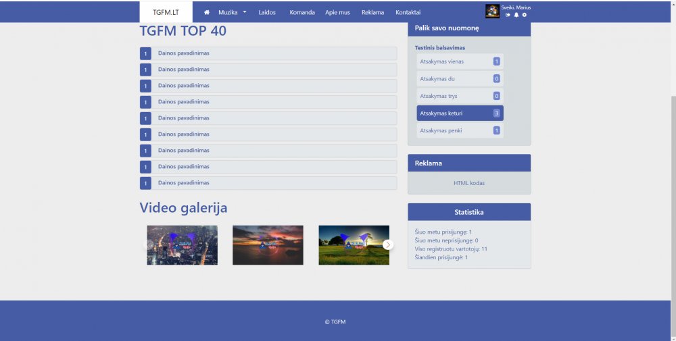Open the Laidos menu item

point(267,12)
